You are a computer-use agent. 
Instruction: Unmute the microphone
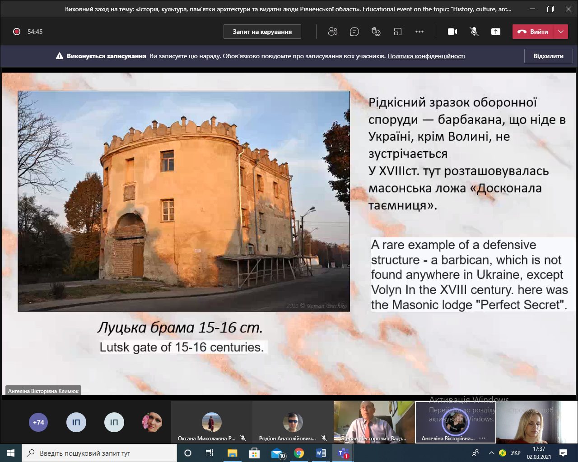(474, 32)
